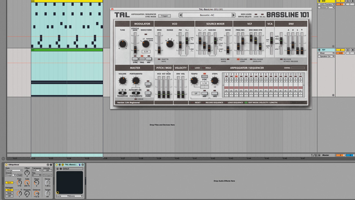355x200 pixels.
Task: Click the TAL-BassLine device activator icon
Action: click(x=57, y=164)
